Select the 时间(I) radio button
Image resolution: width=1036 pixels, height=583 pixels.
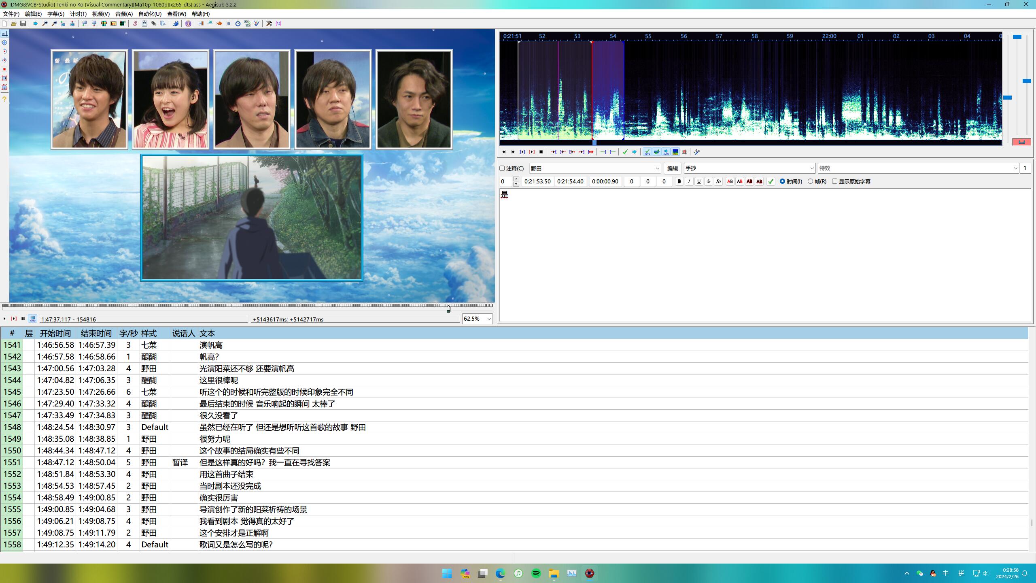tap(782, 181)
